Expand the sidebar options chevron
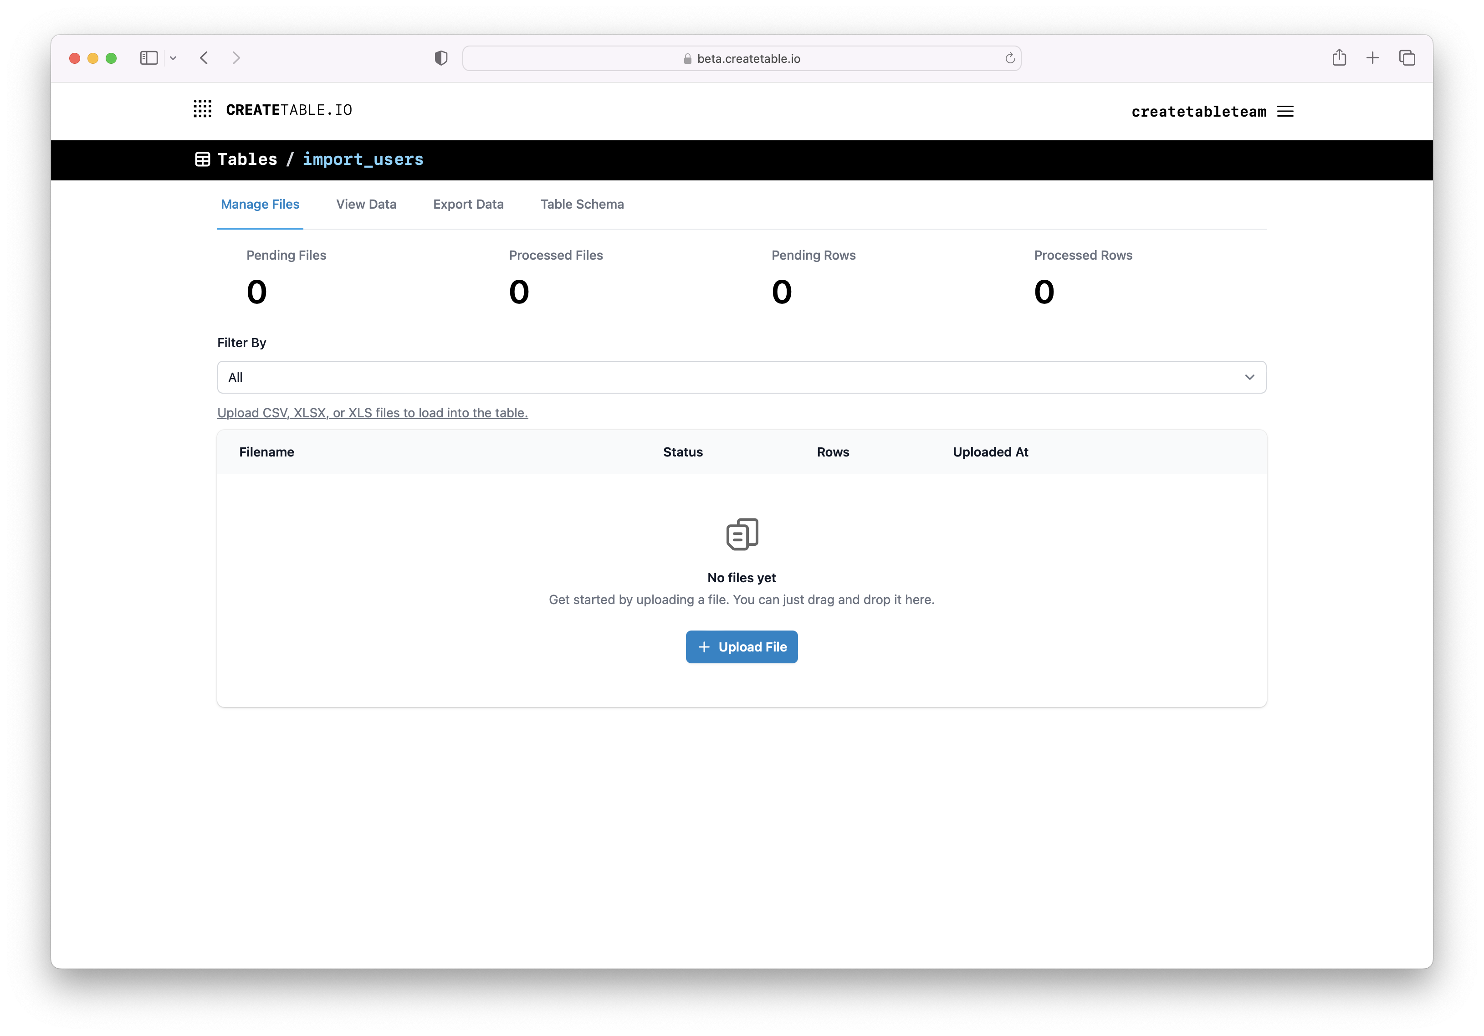This screenshot has height=1036, width=1484. coord(173,58)
